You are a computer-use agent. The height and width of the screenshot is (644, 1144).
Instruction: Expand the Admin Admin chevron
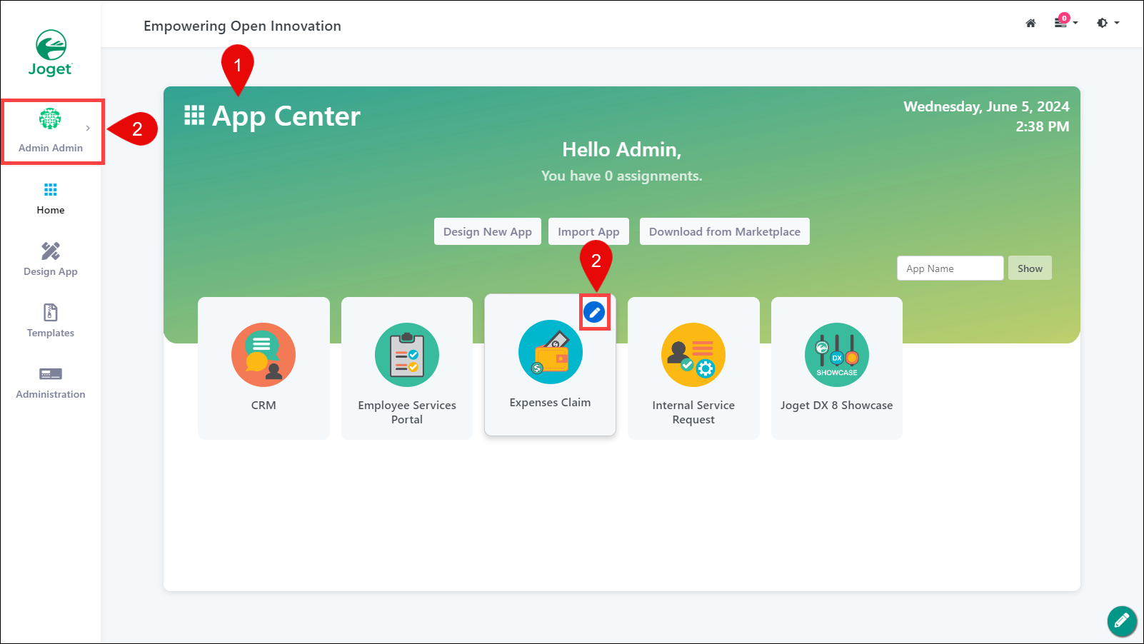click(88, 129)
